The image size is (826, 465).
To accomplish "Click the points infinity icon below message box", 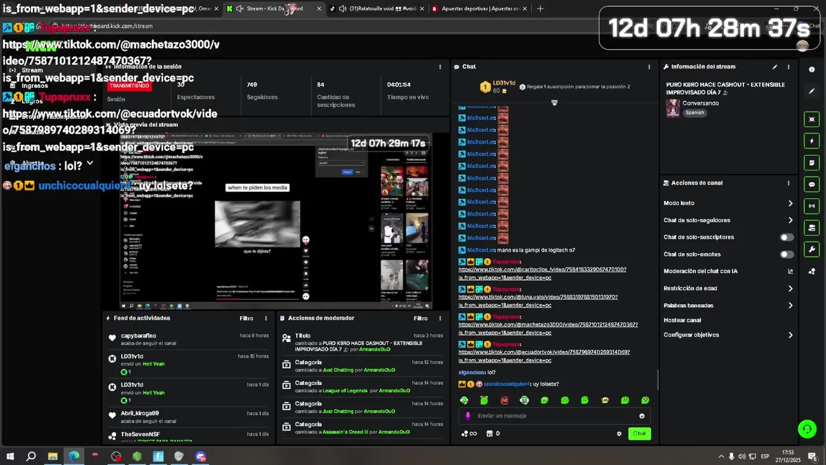I will click(469, 433).
